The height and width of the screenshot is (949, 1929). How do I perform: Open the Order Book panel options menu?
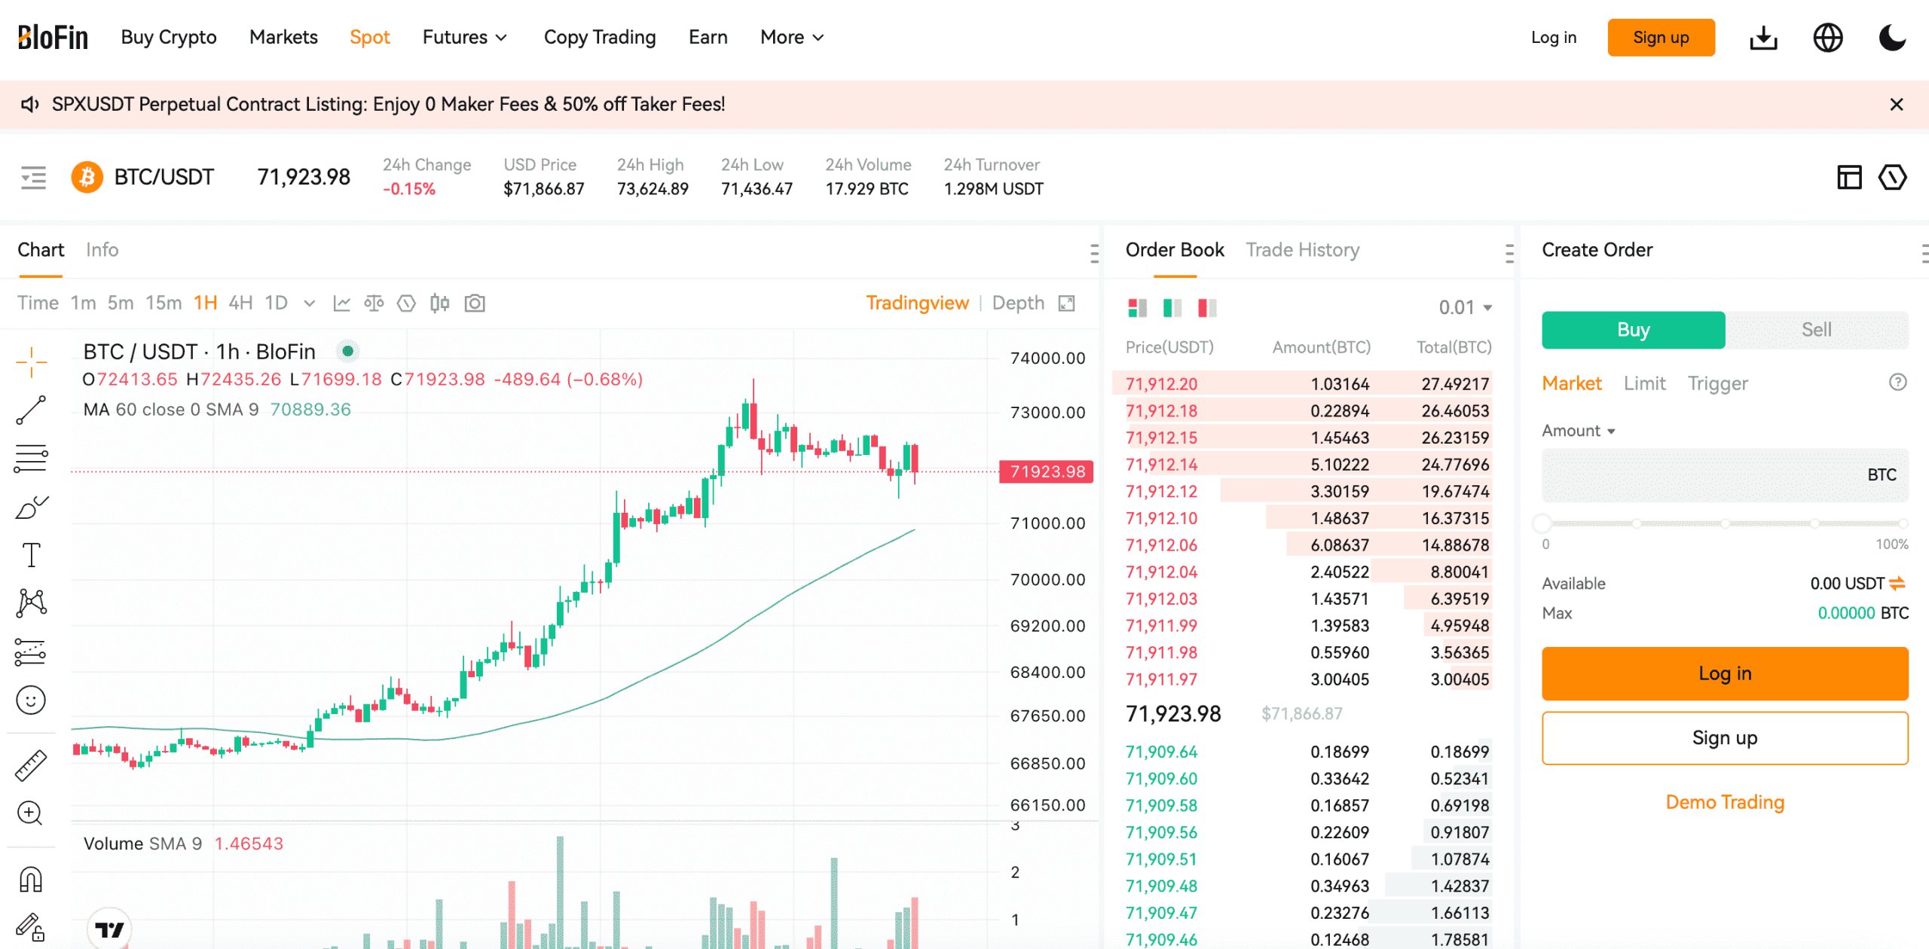click(x=1509, y=254)
